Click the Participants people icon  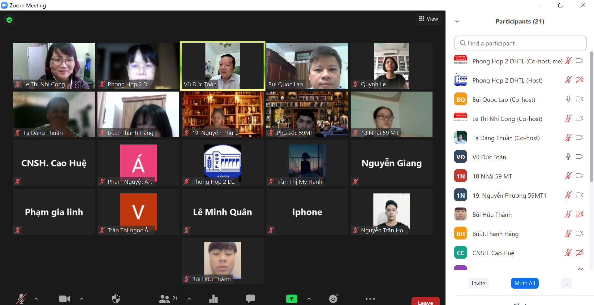point(165,299)
